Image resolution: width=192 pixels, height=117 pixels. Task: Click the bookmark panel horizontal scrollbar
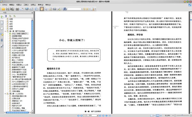(17, 113)
